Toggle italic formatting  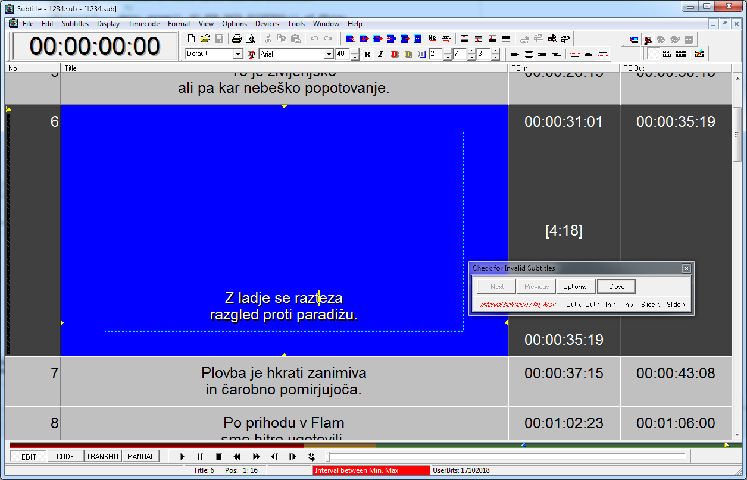(x=380, y=54)
